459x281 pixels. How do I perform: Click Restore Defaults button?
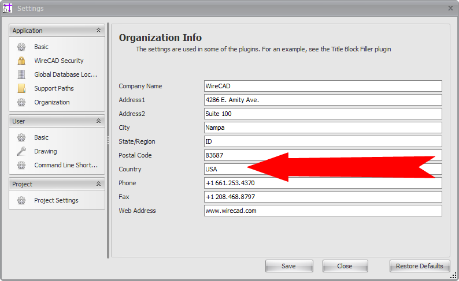(420, 266)
